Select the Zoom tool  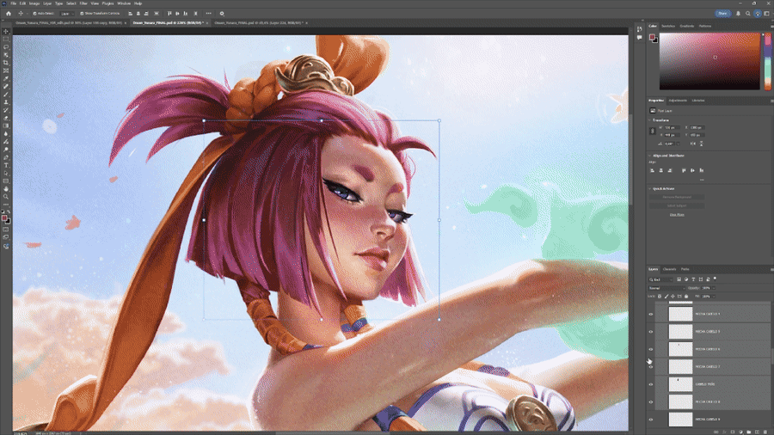point(6,197)
